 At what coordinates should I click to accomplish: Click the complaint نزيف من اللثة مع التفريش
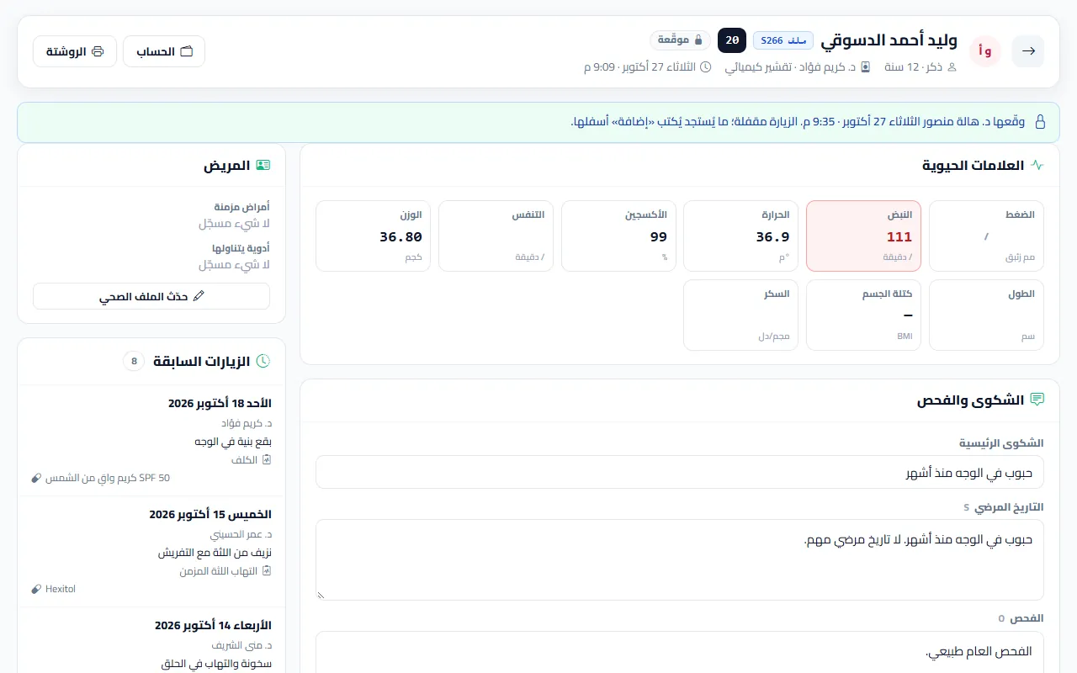tap(215, 553)
